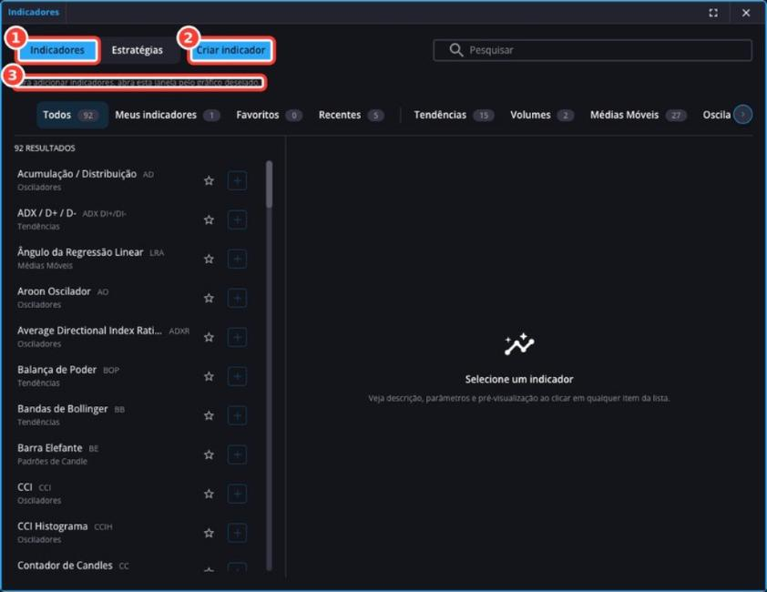This screenshot has height=592, width=767.
Task: Expand more categories with the right chevron
Action: (x=742, y=115)
